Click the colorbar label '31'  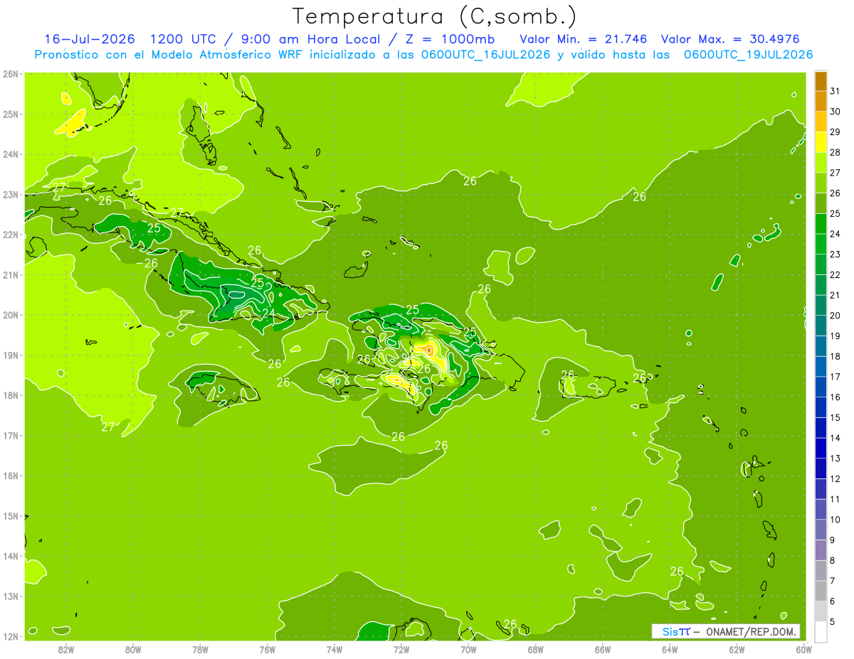point(835,91)
